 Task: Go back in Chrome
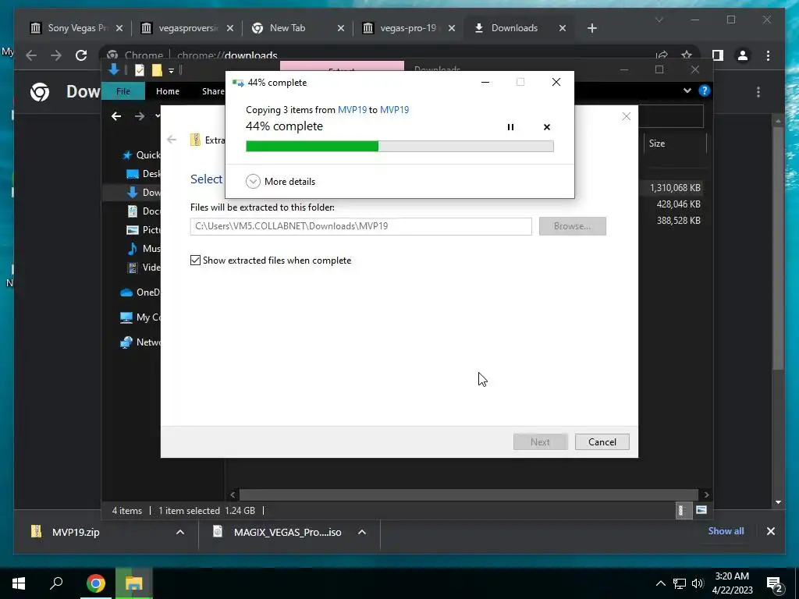31,55
